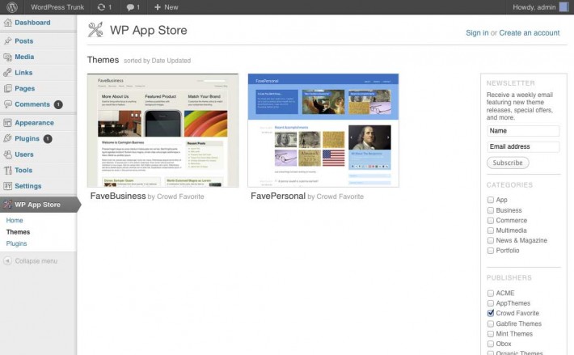The height and width of the screenshot is (355, 574).
Task: Check the Multimedia category checkbox
Action: tap(491, 230)
